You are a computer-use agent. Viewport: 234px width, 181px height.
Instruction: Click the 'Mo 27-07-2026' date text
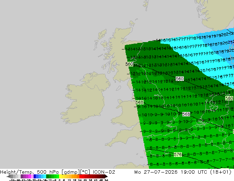(x=156, y=172)
